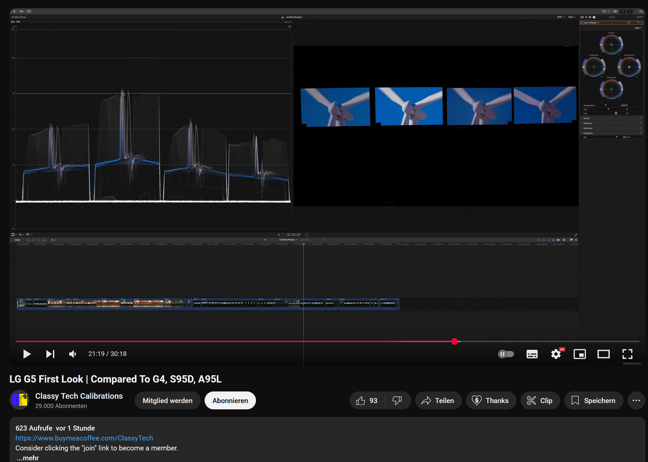The width and height of the screenshot is (648, 462).
Task: Open the info inspector icon
Action: click(x=594, y=17)
